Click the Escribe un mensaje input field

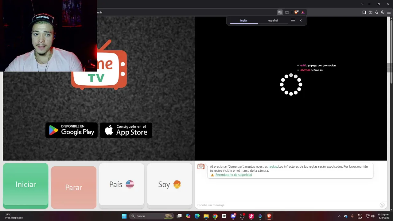tap(287, 205)
